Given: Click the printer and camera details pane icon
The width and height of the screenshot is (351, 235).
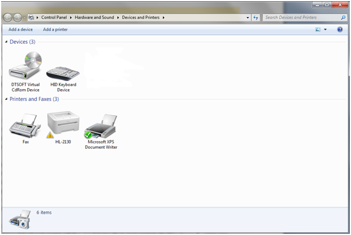Looking at the screenshot, I should click(x=20, y=219).
